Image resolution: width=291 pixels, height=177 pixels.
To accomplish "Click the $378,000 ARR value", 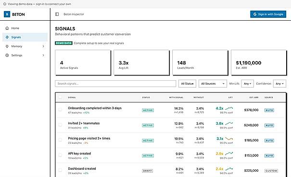I will pyautogui.click(x=251, y=110).
